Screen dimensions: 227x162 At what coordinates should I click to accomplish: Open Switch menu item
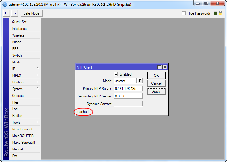[x=25, y=55]
